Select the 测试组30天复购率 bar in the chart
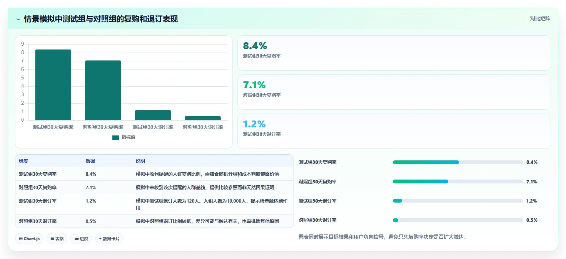 pos(53,85)
